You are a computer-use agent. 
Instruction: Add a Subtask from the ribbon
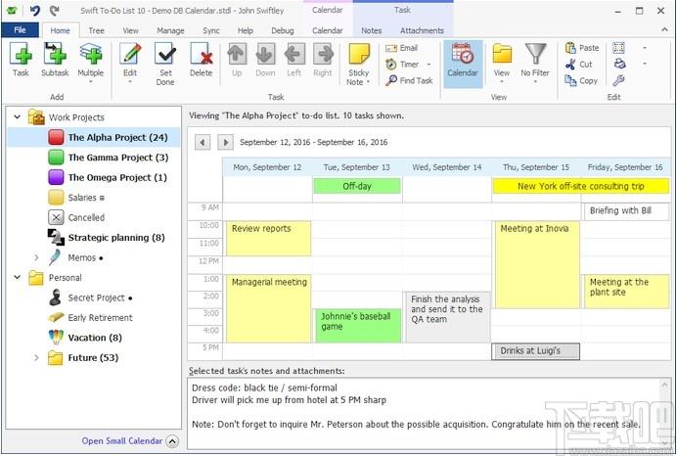[55, 61]
